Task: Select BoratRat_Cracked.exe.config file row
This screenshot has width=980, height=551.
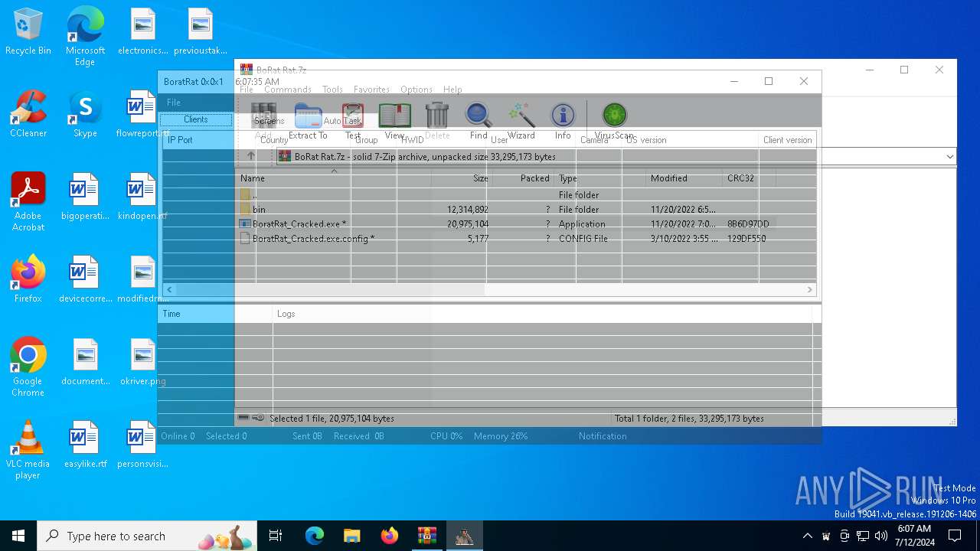Action: point(507,238)
